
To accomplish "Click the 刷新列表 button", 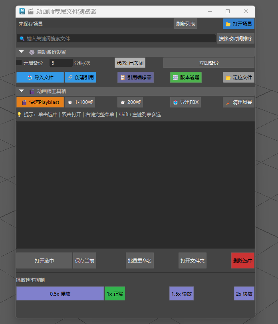I will tap(185, 24).
